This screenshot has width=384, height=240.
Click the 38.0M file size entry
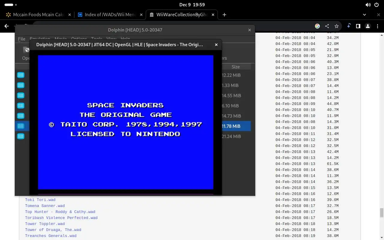(333, 236)
